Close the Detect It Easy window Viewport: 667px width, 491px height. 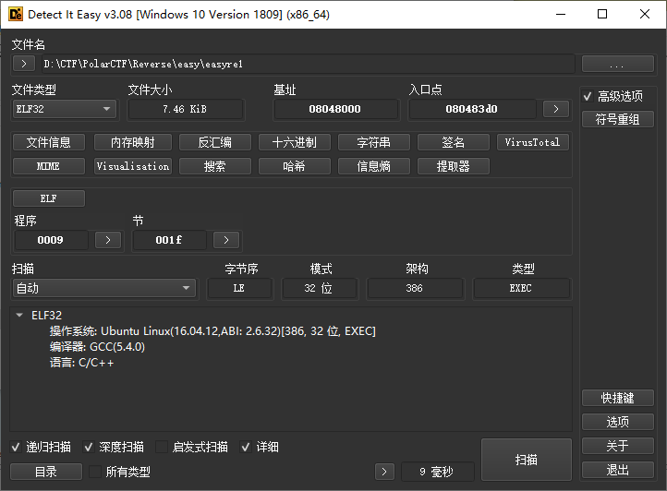(x=645, y=14)
